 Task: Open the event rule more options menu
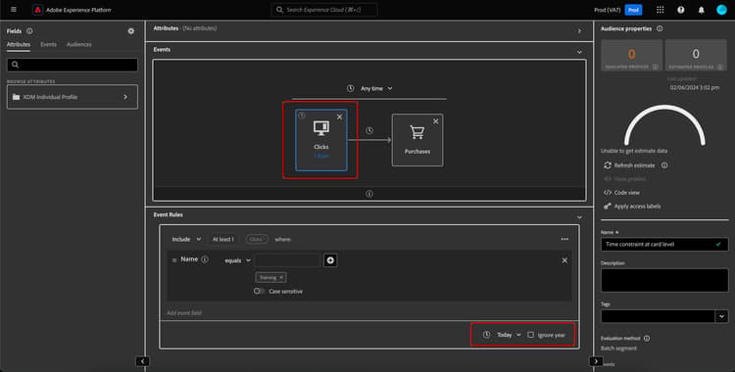564,240
